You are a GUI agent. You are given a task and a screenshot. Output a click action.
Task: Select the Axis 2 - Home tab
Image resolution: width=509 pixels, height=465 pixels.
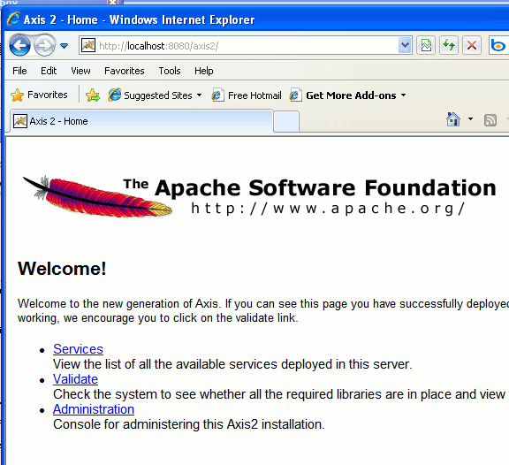141,121
